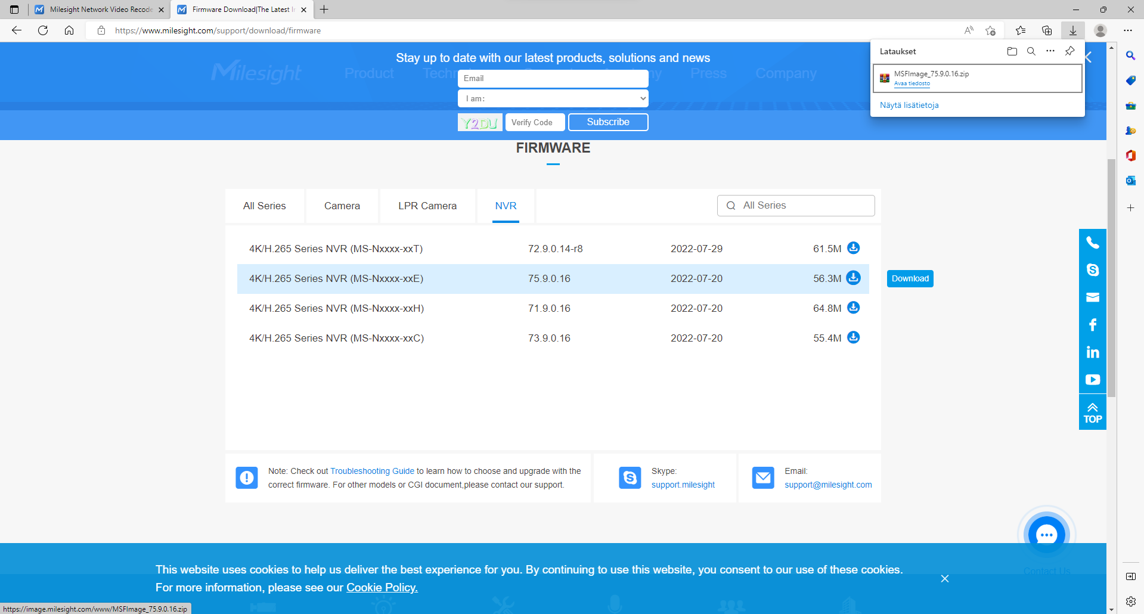Click version 75.9.0.16 cell
The height and width of the screenshot is (614, 1144).
coord(549,278)
